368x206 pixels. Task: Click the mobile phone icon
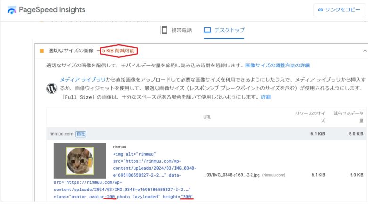[x=164, y=30]
